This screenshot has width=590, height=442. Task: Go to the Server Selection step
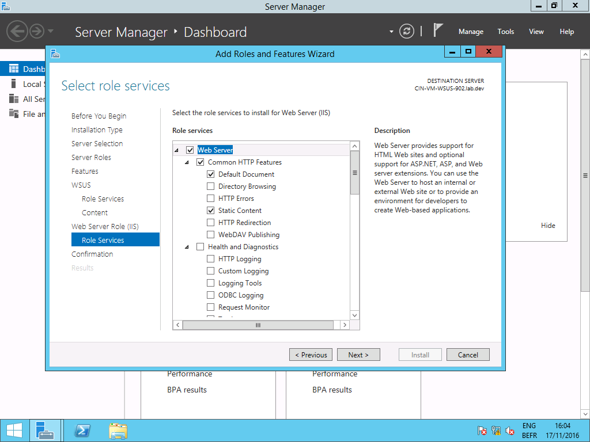[97, 143]
